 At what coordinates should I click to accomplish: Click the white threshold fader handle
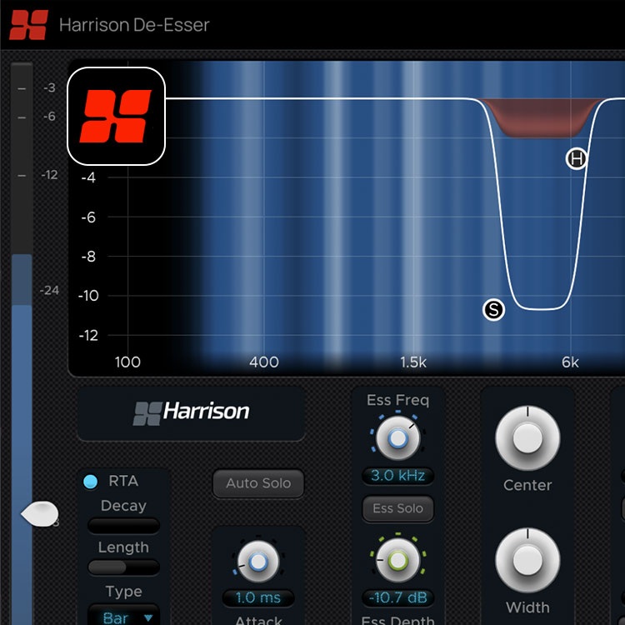click(38, 513)
